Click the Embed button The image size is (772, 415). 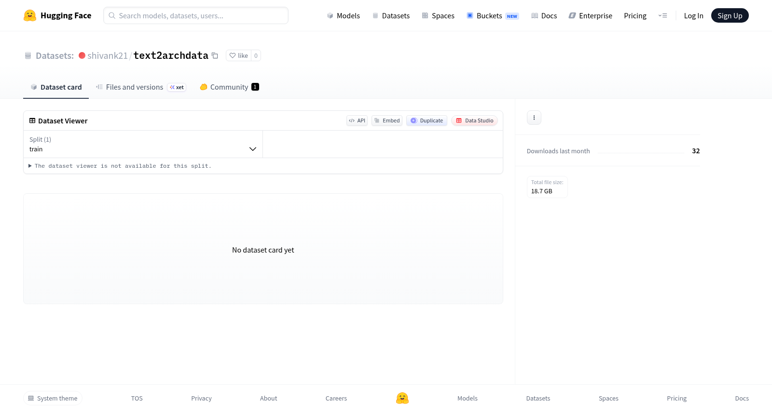[387, 120]
